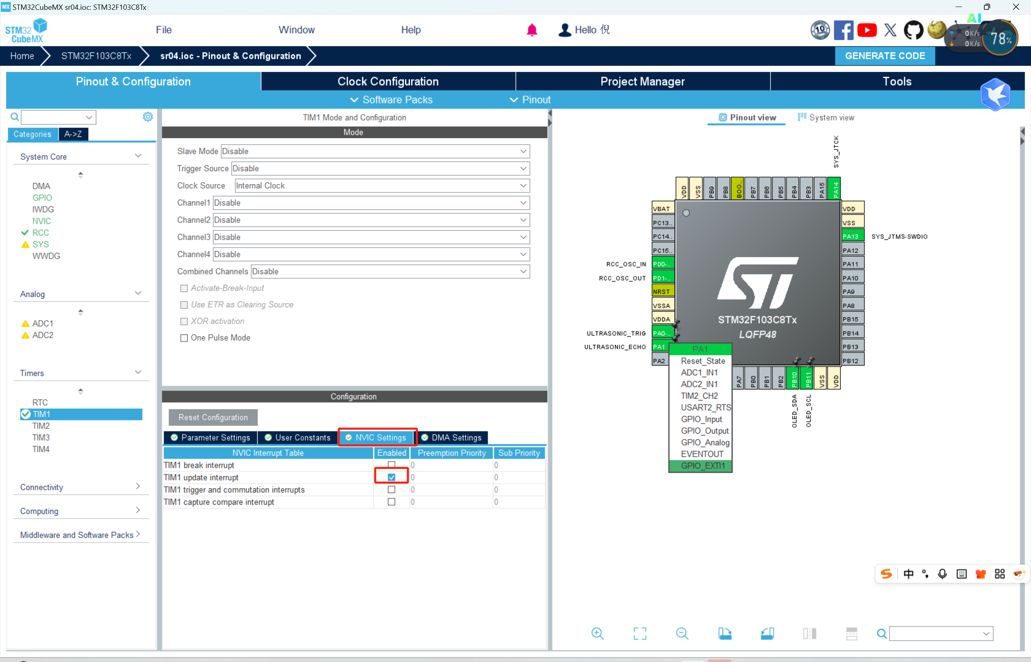
Task: Click the STM32F103C8Tx breadcrumb
Action: click(96, 56)
